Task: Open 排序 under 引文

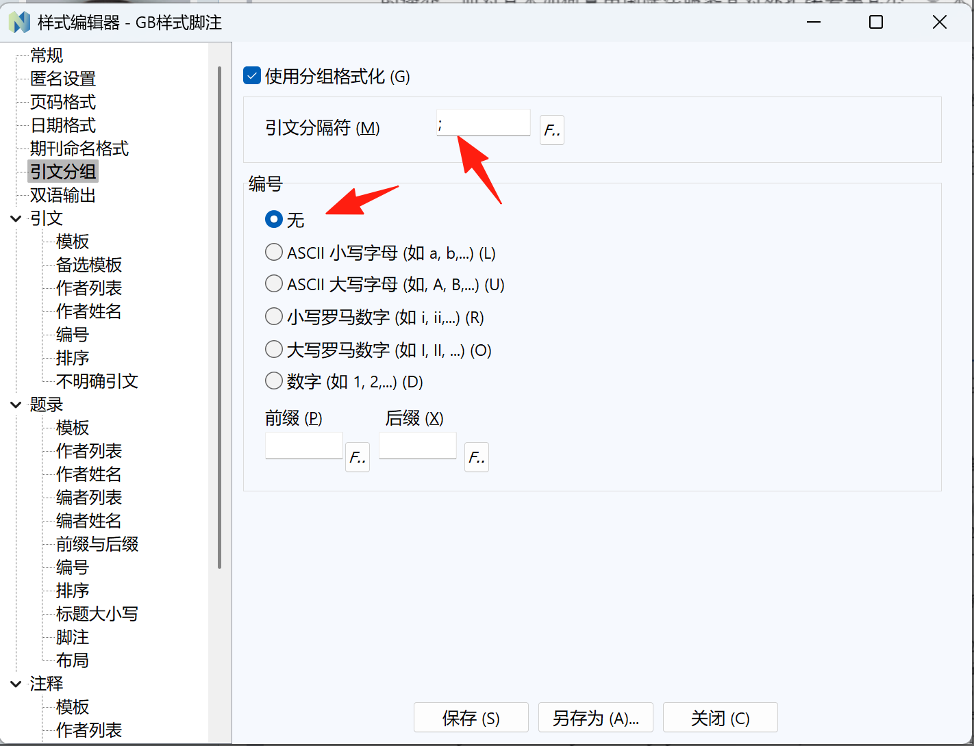Action: click(x=73, y=358)
